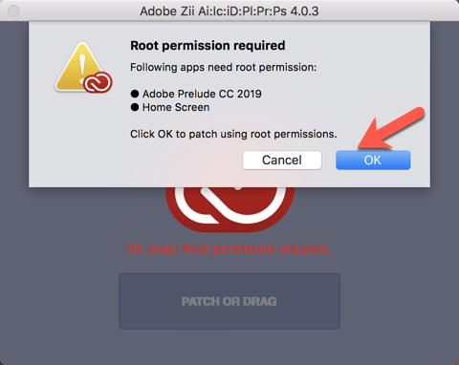Click the yellow warning triangle icon
Viewport: 459px width, 365px height.
(x=78, y=67)
